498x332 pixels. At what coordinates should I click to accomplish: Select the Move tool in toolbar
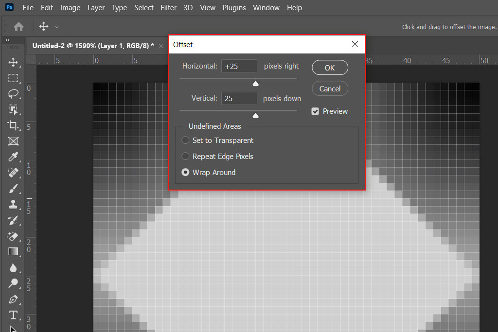click(13, 62)
